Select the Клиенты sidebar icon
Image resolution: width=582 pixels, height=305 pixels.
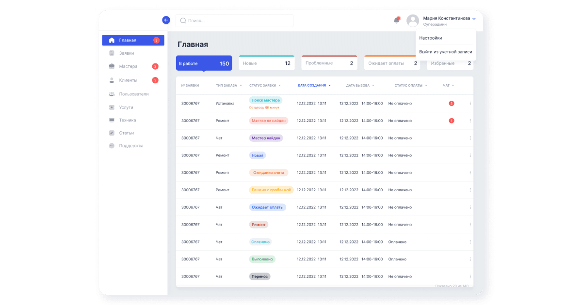pos(112,79)
